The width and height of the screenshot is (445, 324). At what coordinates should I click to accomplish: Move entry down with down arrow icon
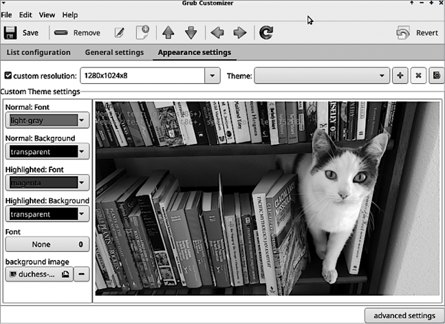191,32
